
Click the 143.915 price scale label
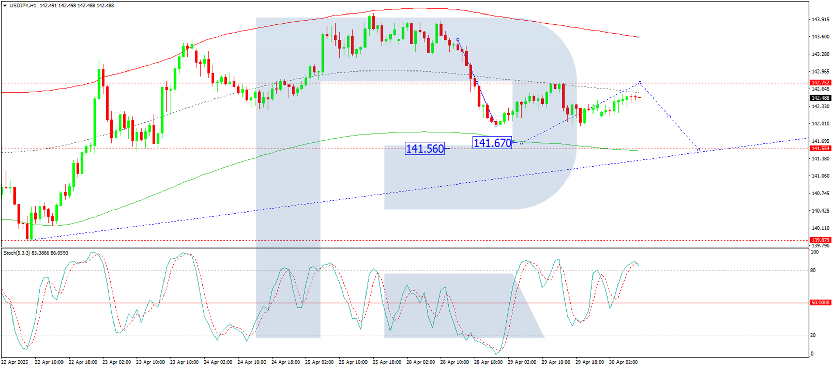pos(820,20)
